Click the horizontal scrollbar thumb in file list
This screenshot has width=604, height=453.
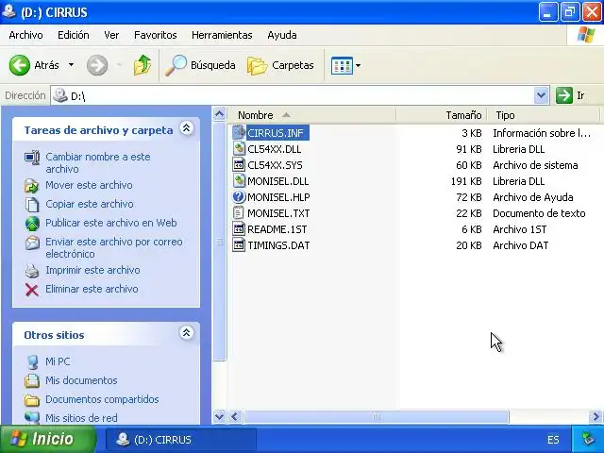377,416
